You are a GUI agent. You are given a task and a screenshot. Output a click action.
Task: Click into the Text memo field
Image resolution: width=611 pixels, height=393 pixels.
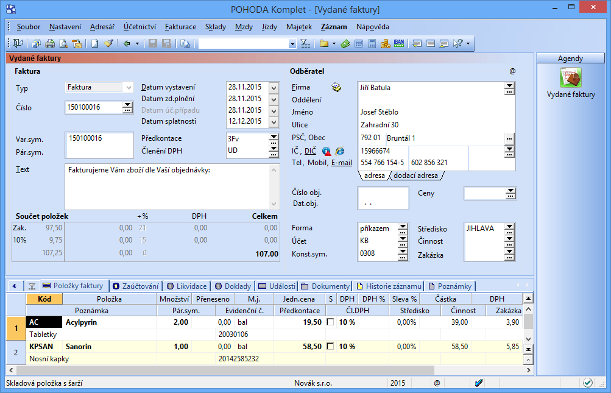tap(168, 187)
